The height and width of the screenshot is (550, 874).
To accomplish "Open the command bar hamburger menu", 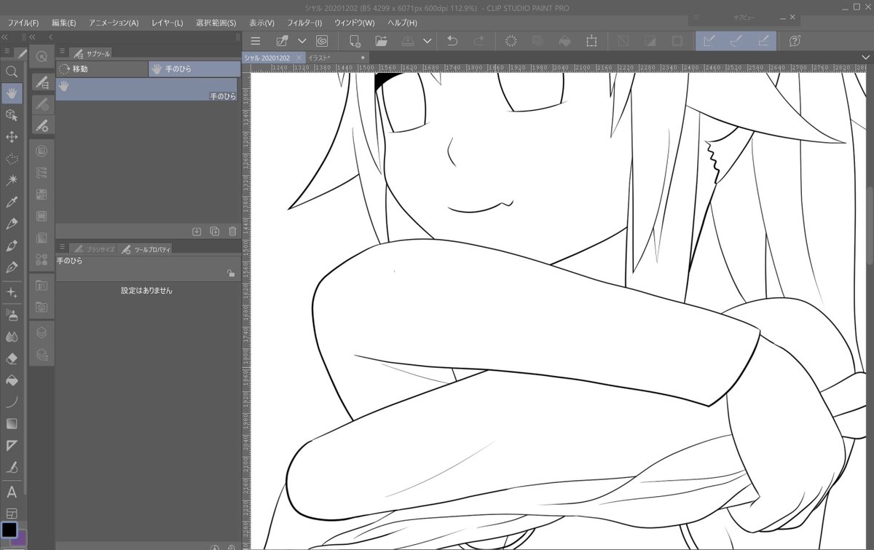I will (255, 41).
